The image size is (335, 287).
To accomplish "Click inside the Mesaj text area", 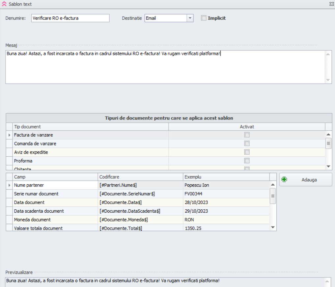I will [x=165, y=67].
